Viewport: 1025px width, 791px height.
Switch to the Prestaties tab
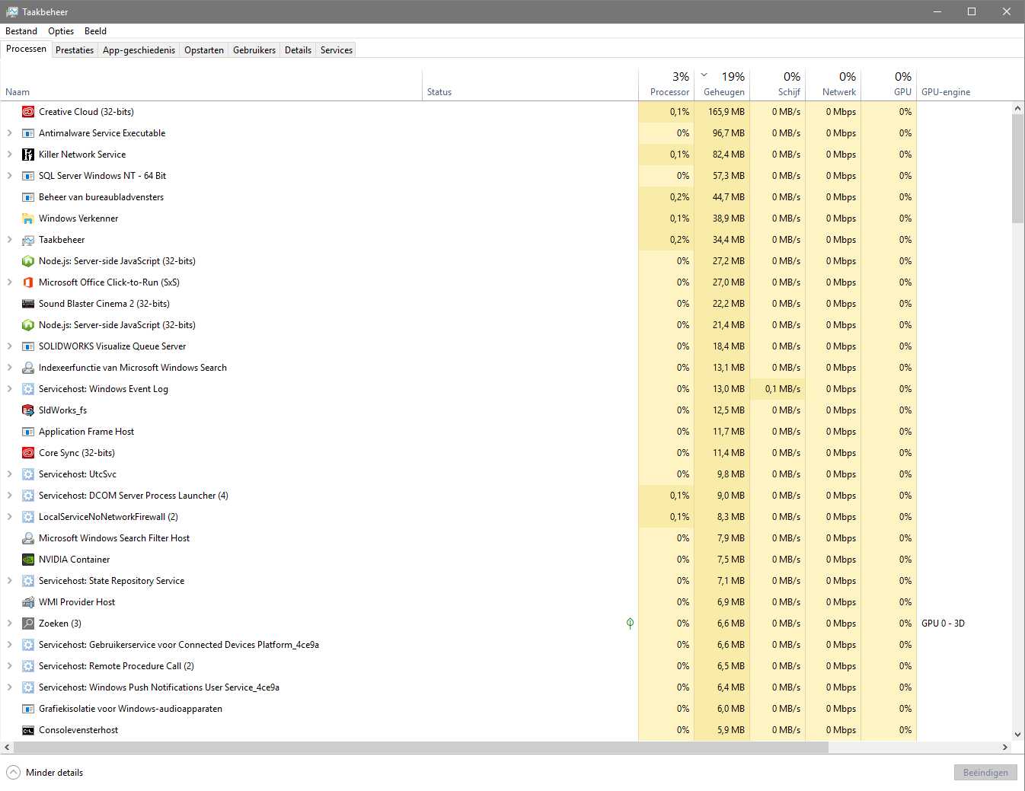[x=75, y=50]
